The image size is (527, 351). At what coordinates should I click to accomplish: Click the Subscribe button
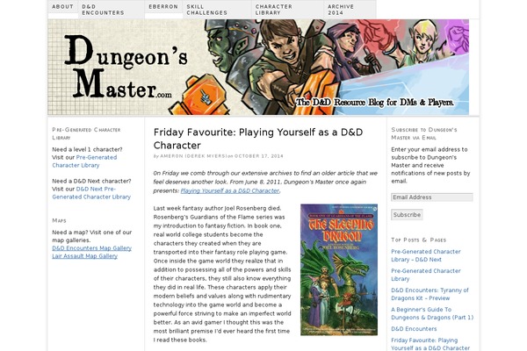click(x=407, y=215)
